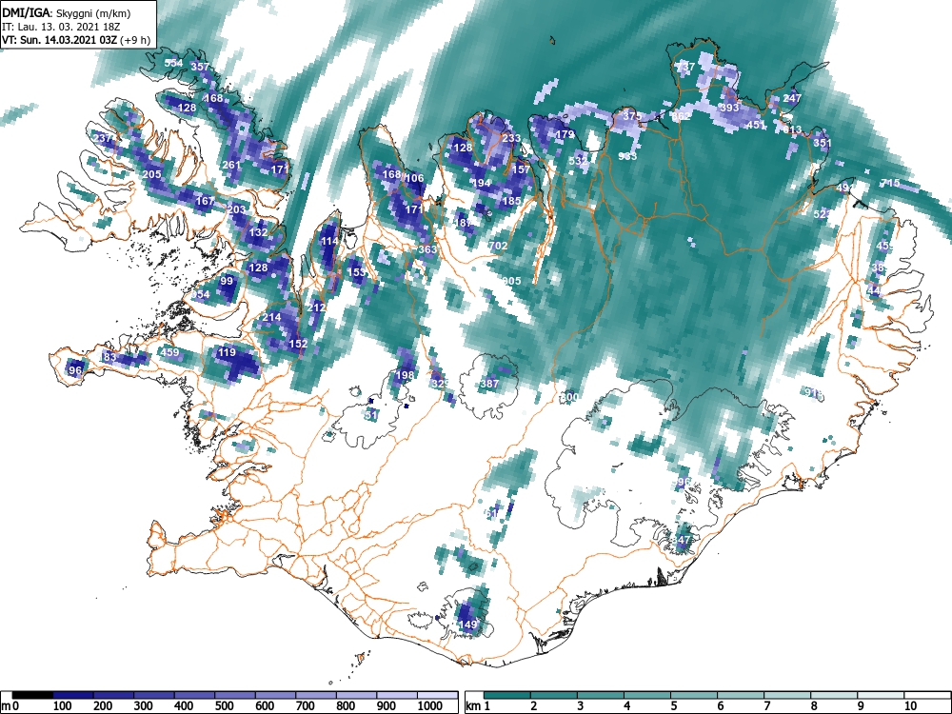Click visibility value 203 on the map
The width and height of the screenshot is (952, 714).
pyautogui.click(x=236, y=209)
